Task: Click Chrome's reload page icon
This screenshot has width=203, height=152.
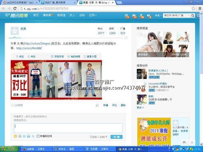Action: (x=15, y=9)
